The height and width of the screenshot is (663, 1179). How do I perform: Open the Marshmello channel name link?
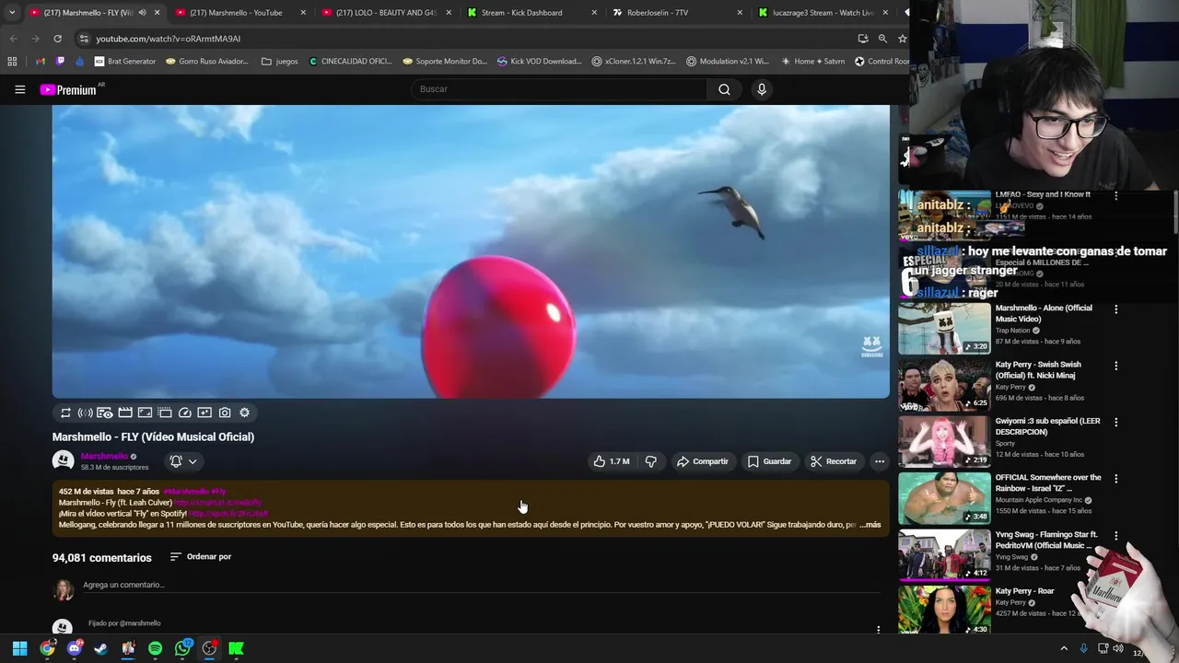[104, 456]
